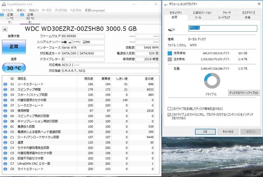Open the テーマ(T) menu
The width and height of the screenshot is (263, 177).
coord(46,10)
